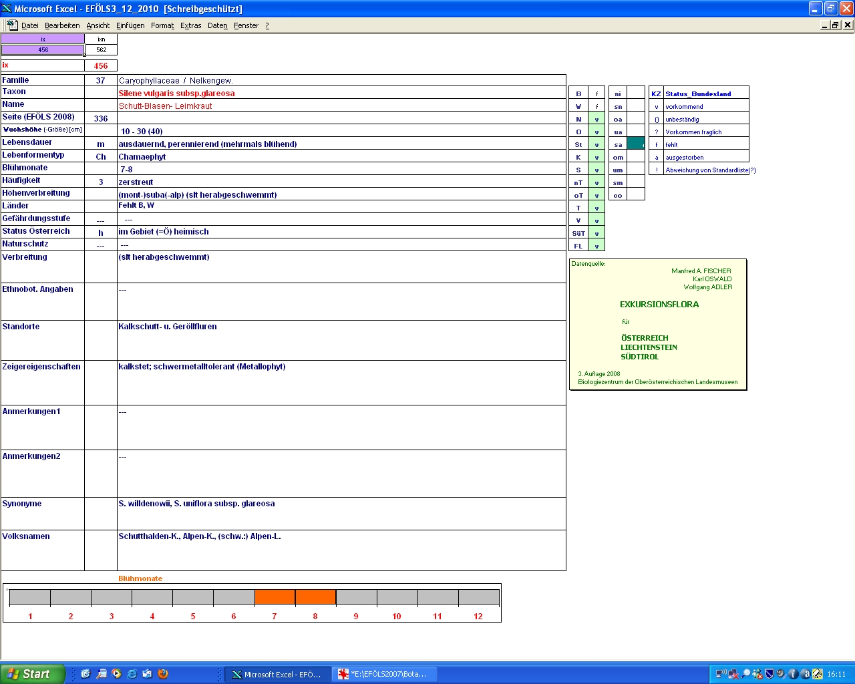The height and width of the screenshot is (684, 855).
Task: Select the red ix value 456 cell
Action: pos(101,65)
